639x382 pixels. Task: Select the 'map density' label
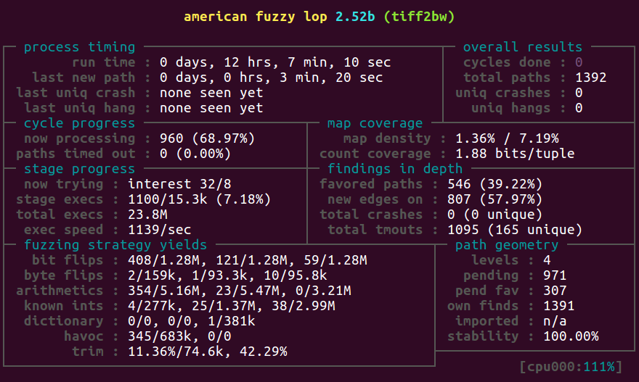(387, 138)
